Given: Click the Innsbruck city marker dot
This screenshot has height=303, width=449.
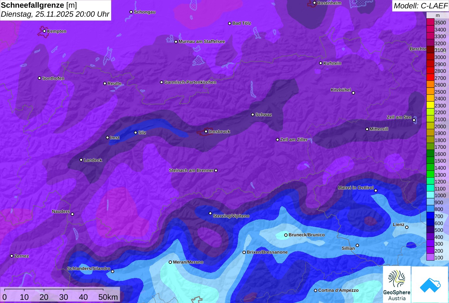Looking at the screenshot, I should point(206,131).
